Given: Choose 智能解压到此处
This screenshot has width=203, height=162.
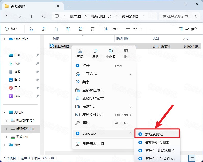Looking at the screenshot, I should pos(157,142).
